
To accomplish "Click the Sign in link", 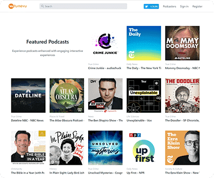I will [184, 6].
